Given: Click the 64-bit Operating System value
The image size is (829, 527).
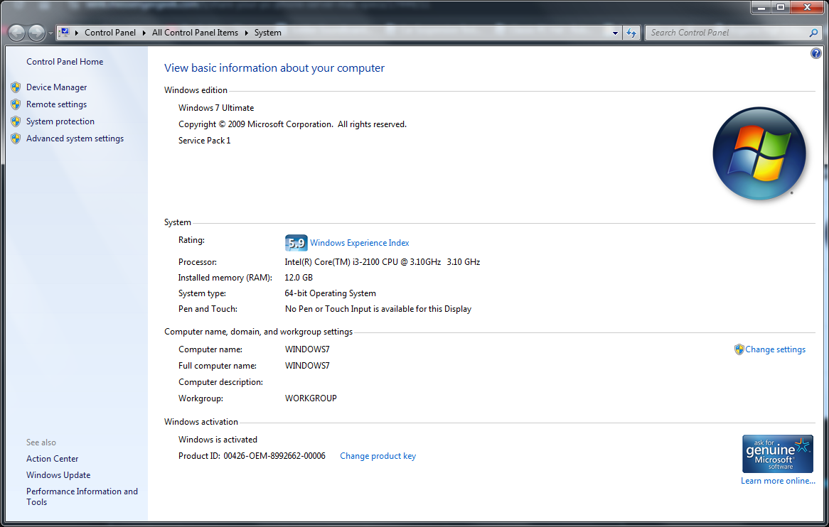Looking at the screenshot, I should (331, 293).
